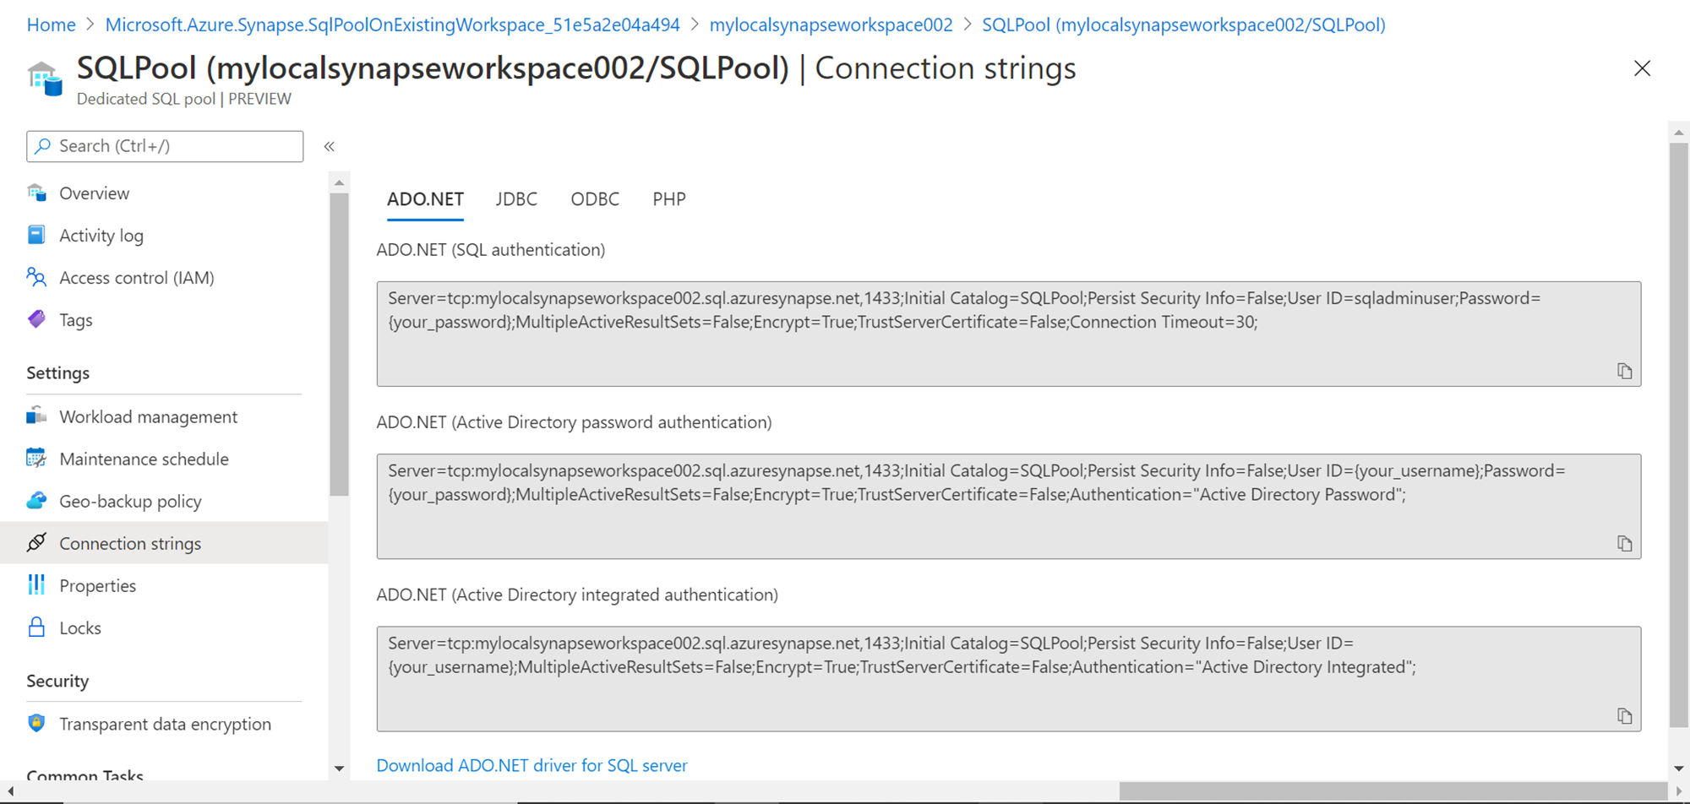
Task: Go to Access control (IAM)
Action: click(x=136, y=278)
